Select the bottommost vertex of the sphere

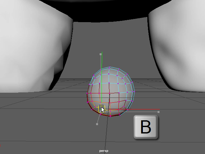[x=110, y=116]
